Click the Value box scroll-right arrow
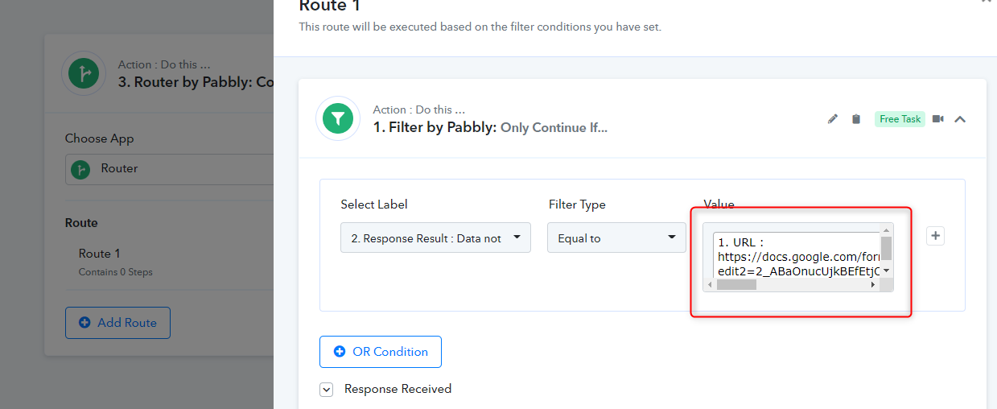Screen dimensions: 997x409 873,285
